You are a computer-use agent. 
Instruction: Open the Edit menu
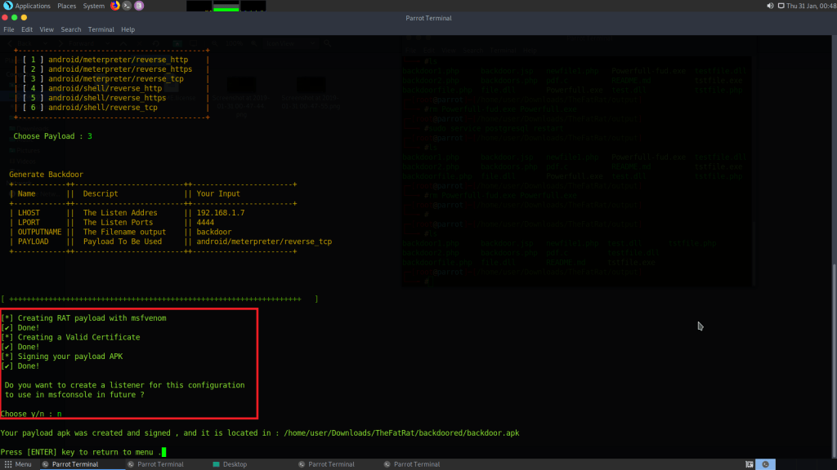(27, 29)
